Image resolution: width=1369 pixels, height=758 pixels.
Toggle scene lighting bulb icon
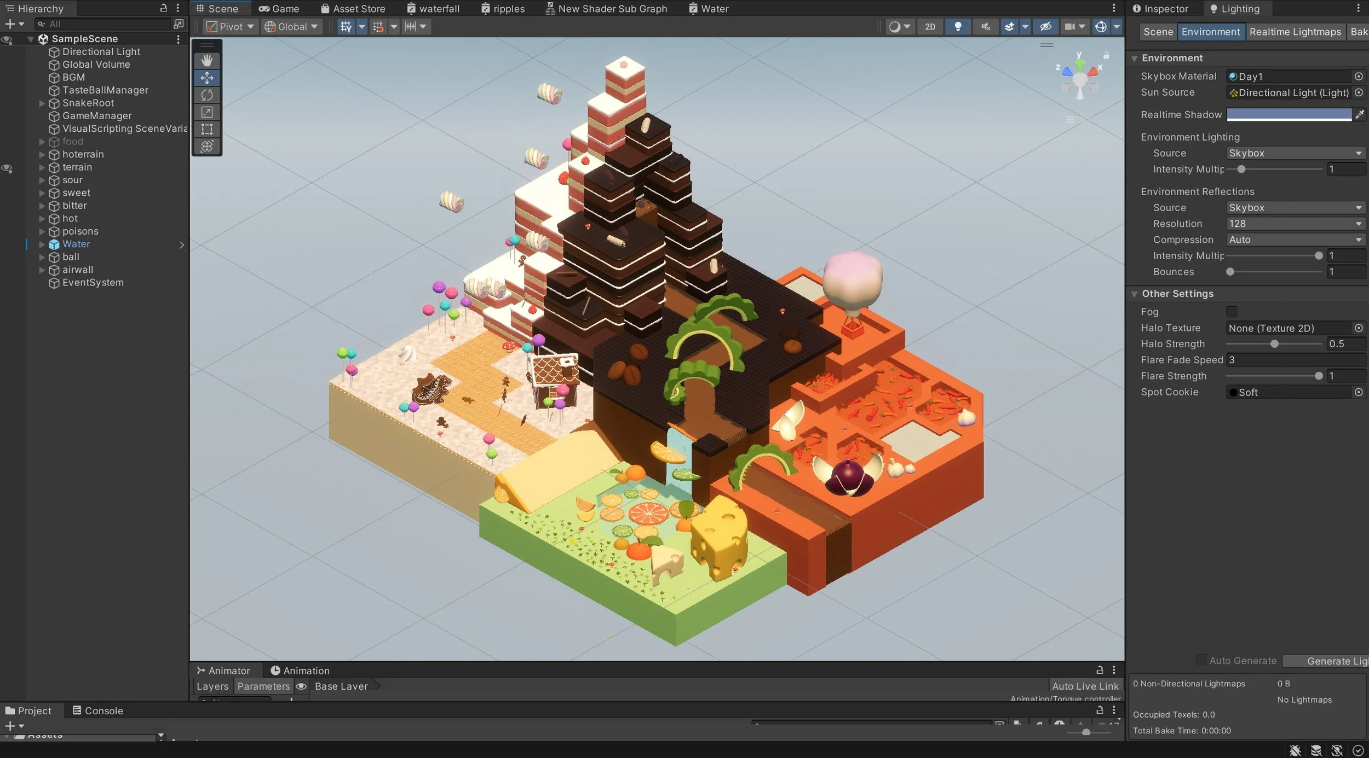point(958,26)
